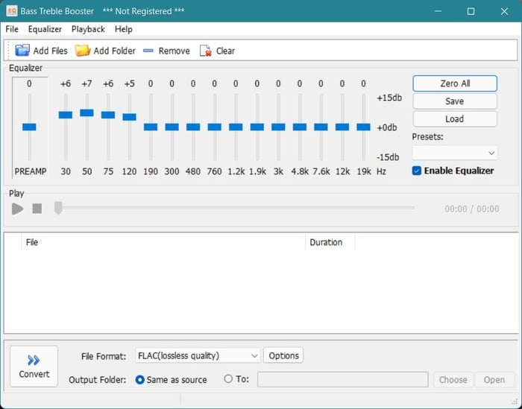Click the Load preset button
This screenshot has width=522, height=409.
(x=455, y=118)
